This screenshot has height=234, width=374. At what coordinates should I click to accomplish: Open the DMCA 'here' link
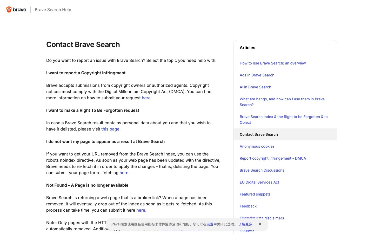(x=146, y=98)
